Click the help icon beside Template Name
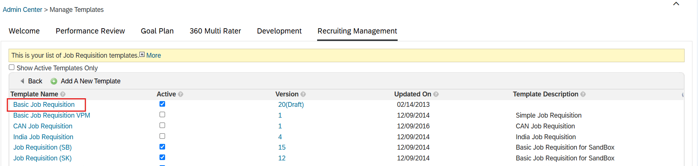 point(63,95)
